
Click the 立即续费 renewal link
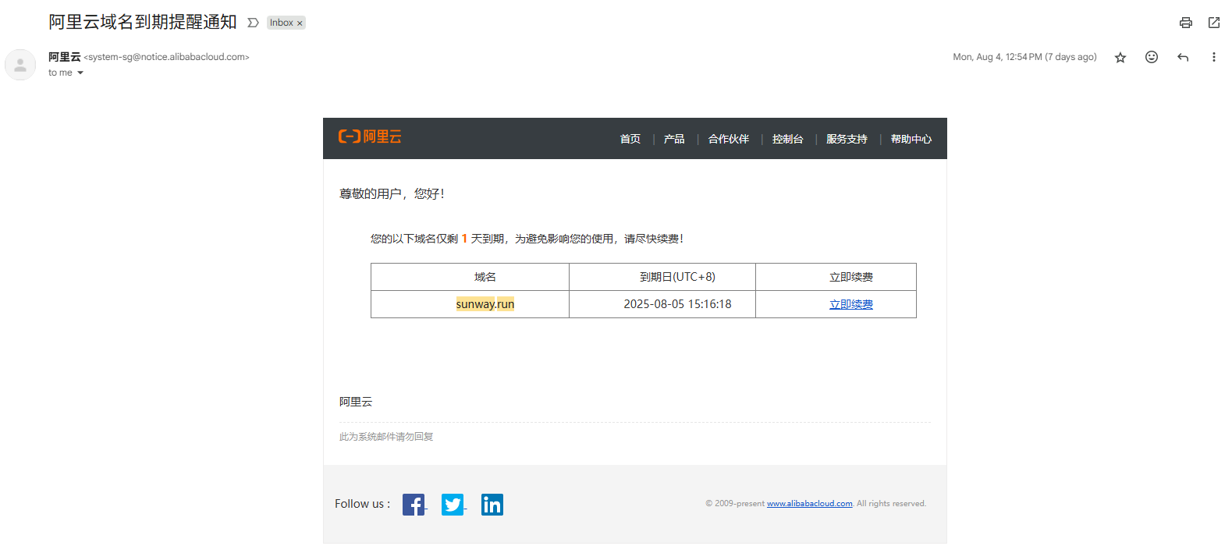850,304
